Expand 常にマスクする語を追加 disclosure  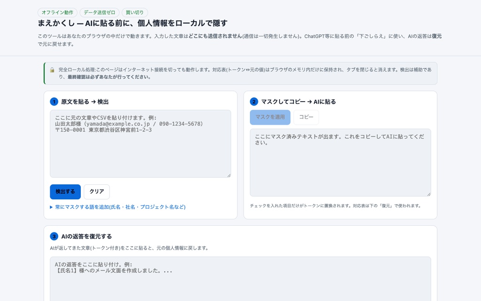click(118, 207)
